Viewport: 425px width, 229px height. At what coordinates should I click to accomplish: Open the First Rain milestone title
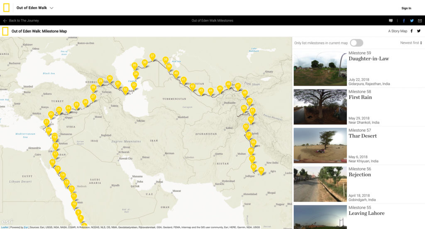coord(360,97)
